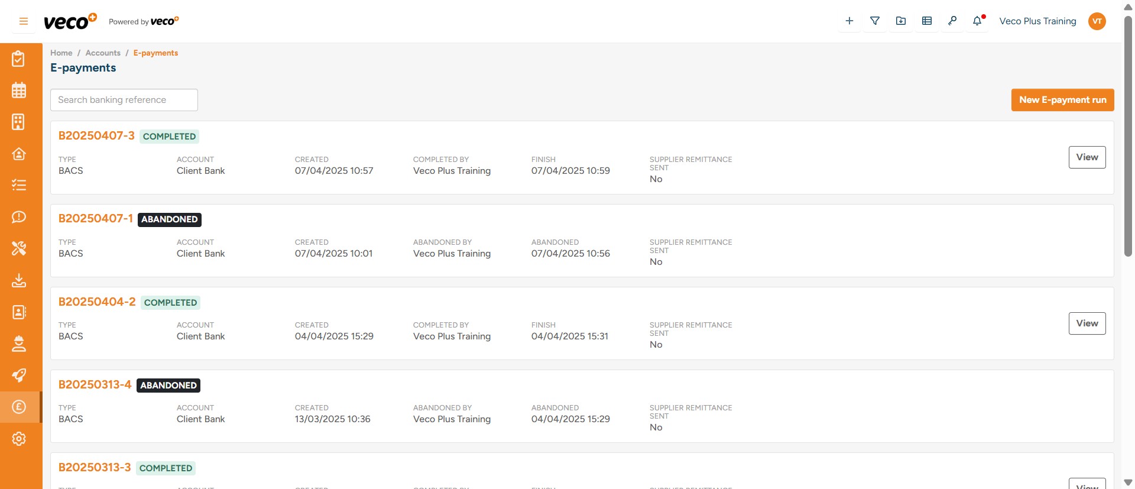Click the key icon in the header
Image resolution: width=1135 pixels, height=489 pixels.
(952, 21)
